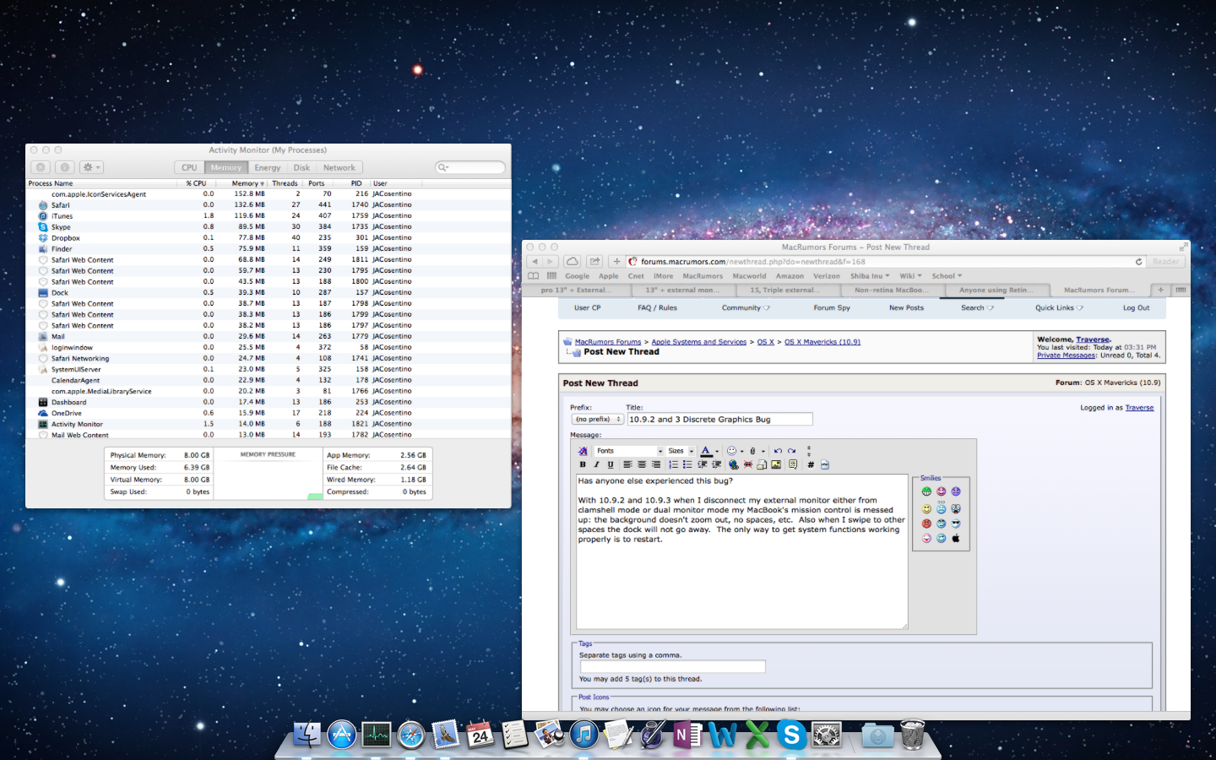The image size is (1216, 760).
Task: Click the Log Out link
Action: point(1136,308)
